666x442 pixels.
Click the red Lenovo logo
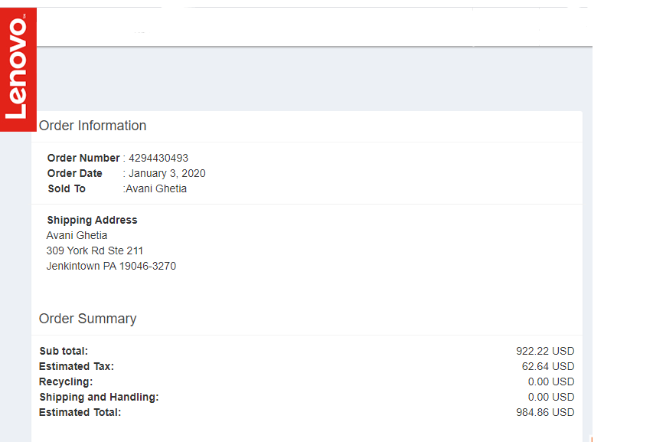click(x=18, y=70)
